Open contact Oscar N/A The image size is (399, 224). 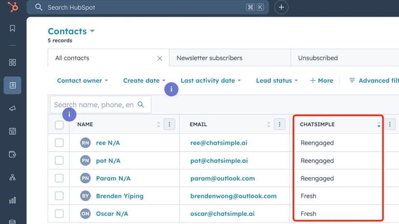pos(112,213)
